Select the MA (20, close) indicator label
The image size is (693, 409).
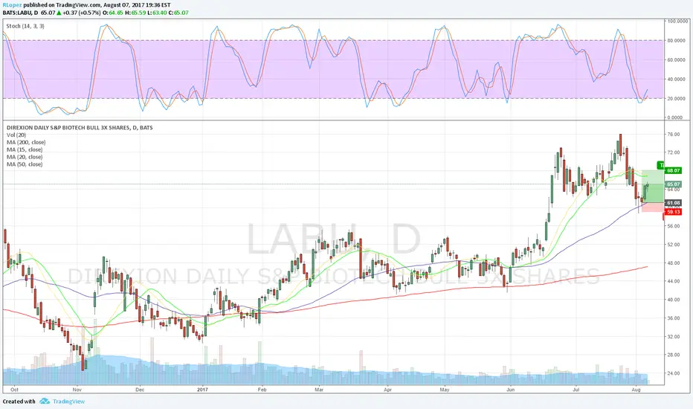coord(25,157)
